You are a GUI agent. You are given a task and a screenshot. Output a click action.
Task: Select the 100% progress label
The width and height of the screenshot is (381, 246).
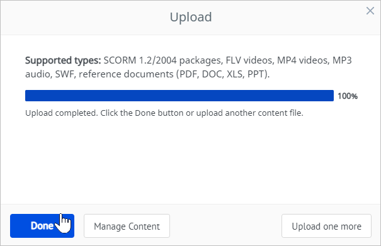tap(348, 96)
